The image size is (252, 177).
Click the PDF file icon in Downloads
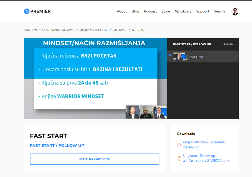(179, 145)
